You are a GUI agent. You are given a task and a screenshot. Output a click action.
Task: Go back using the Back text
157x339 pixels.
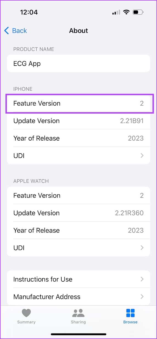[20, 31]
